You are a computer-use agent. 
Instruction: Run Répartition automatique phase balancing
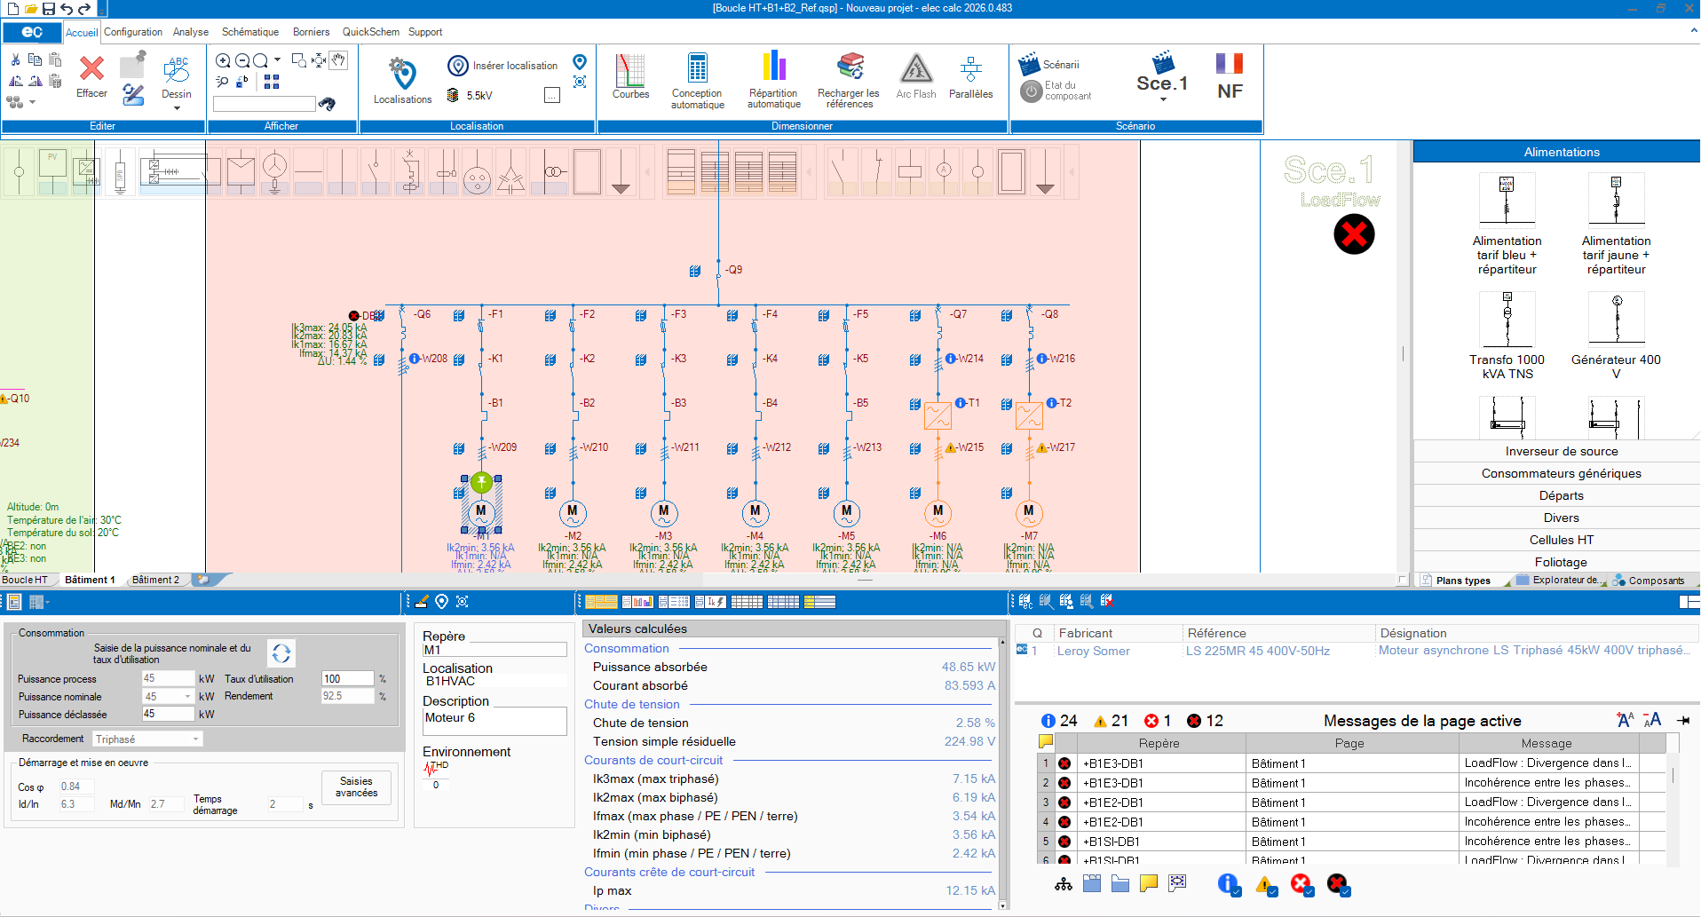click(x=774, y=80)
